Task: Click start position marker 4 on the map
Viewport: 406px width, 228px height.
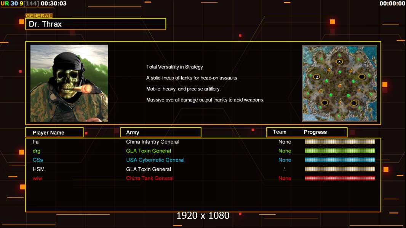Action: (x=339, y=62)
